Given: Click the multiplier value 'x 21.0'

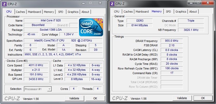Looking at the screenshot, I should click(x=36, y=70).
